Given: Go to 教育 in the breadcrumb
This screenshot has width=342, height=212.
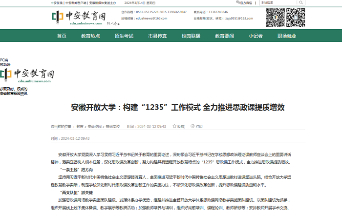Looking at the screenshot, I should [80, 127].
